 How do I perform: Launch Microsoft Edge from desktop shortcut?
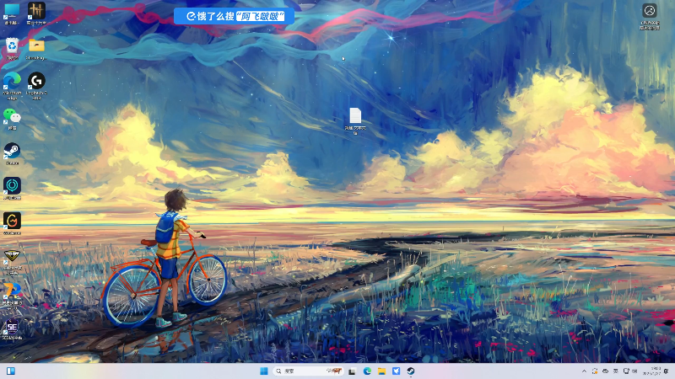tap(12, 86)
